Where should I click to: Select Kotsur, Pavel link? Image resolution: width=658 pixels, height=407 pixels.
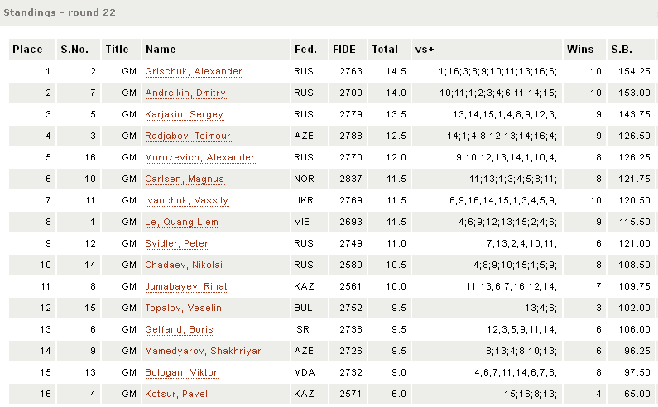(175, 395)
